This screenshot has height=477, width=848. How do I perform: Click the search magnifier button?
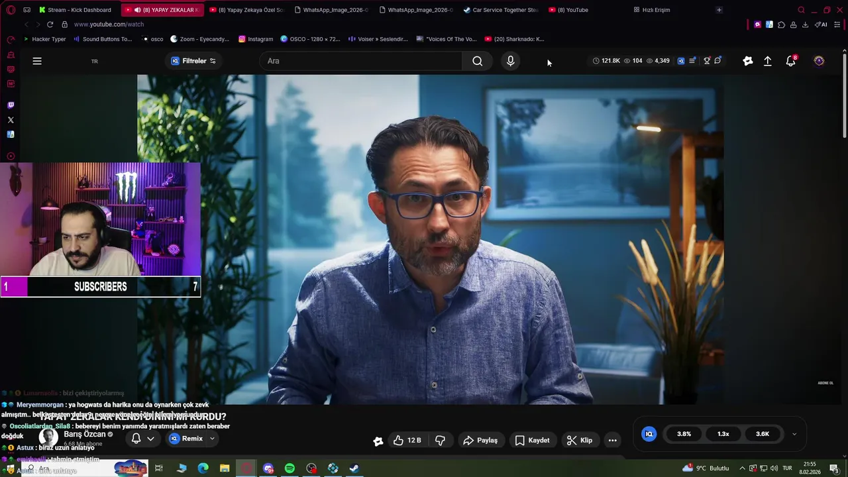click(x=477, y=61)
